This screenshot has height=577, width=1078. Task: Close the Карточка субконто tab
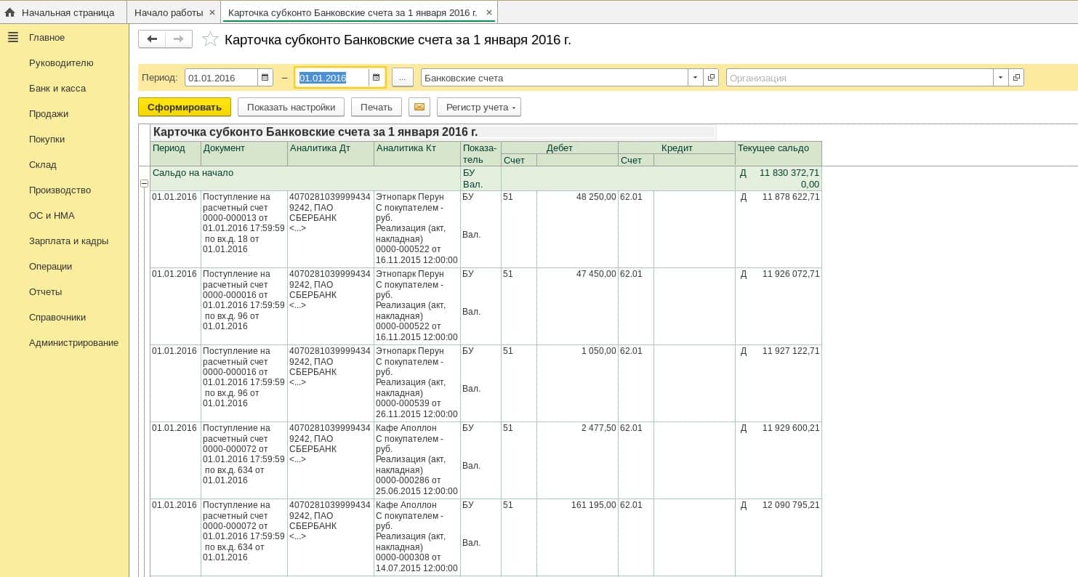(x=488, y=12)
